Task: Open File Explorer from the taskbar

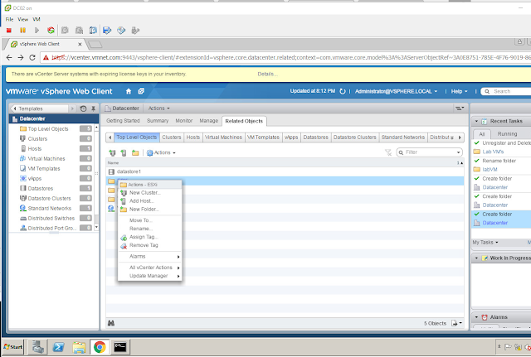Action: click(80, 347)
